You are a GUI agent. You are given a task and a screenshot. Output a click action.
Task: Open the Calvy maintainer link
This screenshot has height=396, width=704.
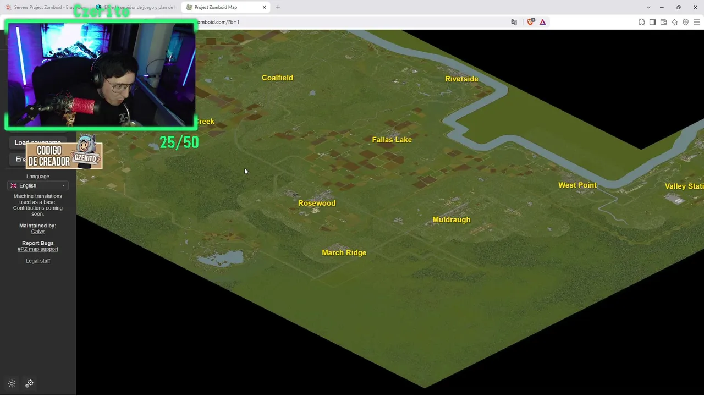(38, 232)
